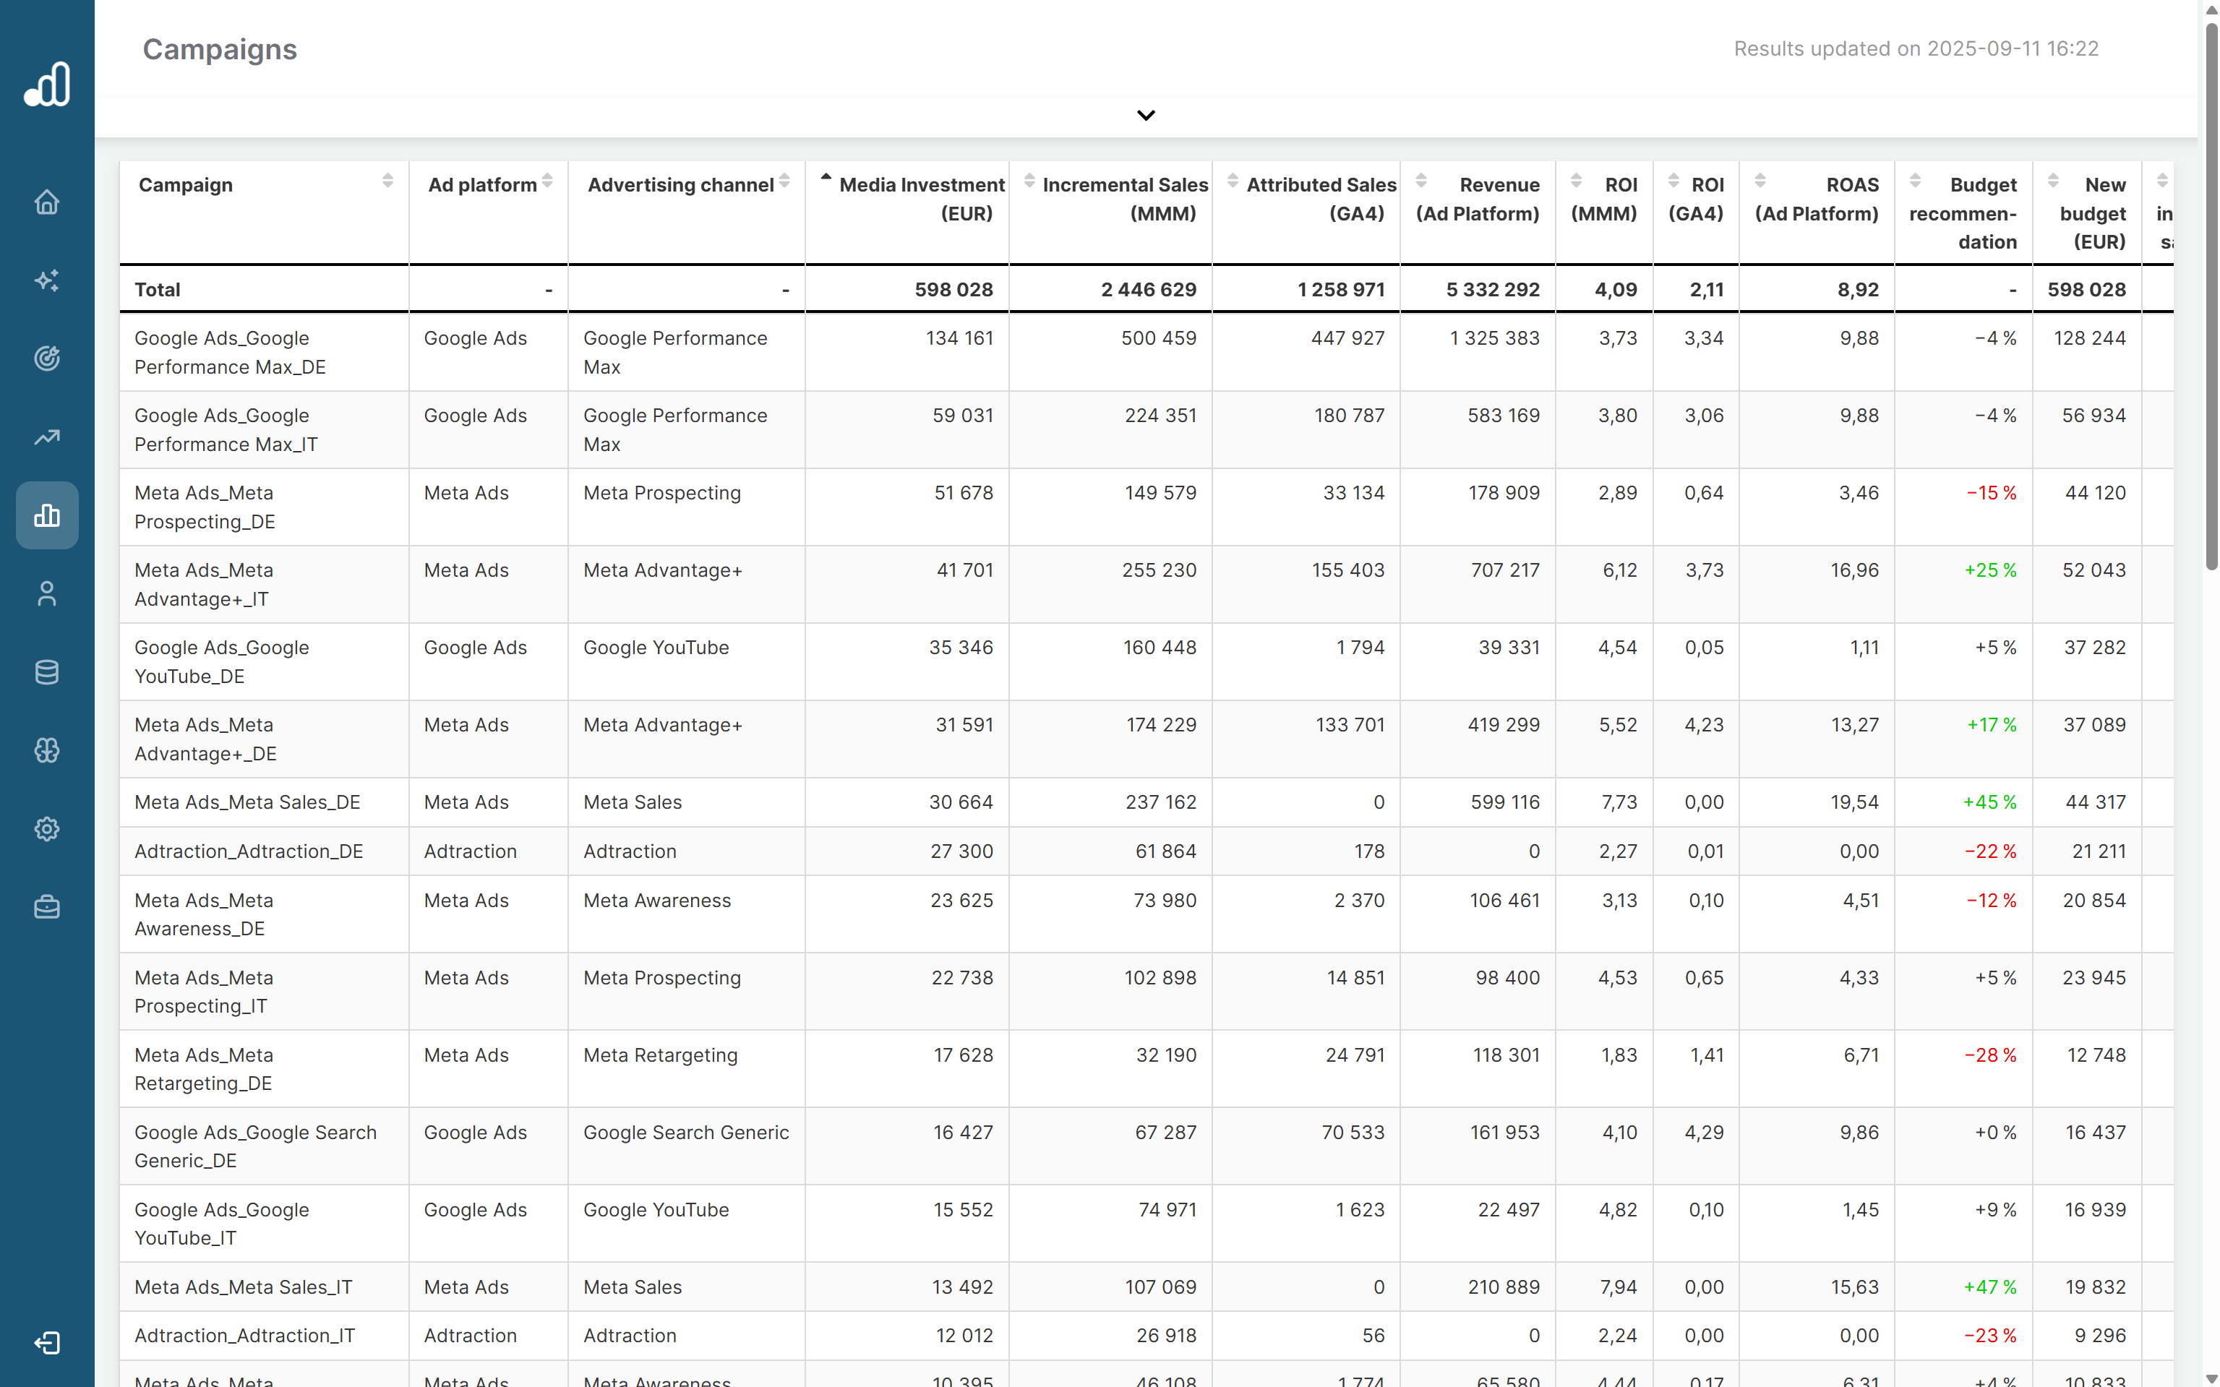Image resolution: width=2220 pixels, height=1387 pixels.
Task: Click the +45 % budget recommendation value
Action: click(x=1989, y=803)
